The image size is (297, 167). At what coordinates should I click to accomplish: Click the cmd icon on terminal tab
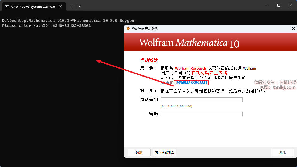7,7
